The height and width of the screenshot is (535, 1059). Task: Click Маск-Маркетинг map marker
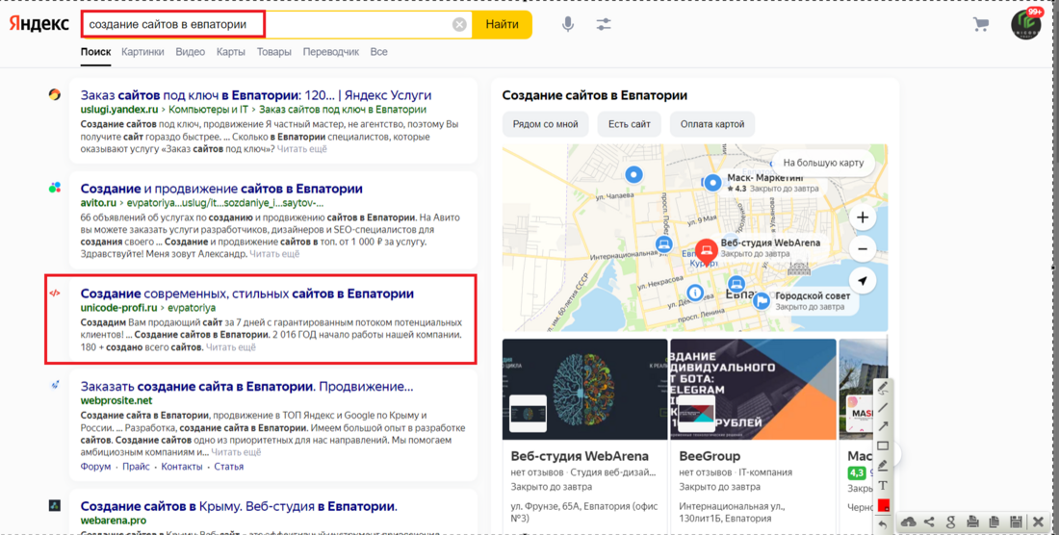712,183
